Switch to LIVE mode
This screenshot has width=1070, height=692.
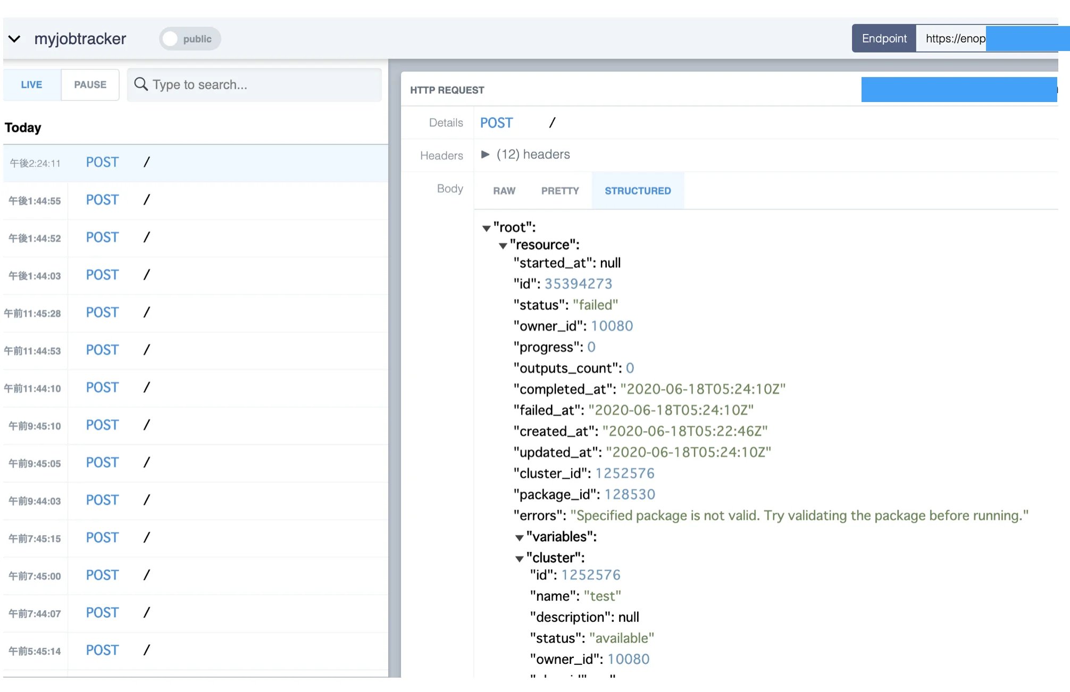pos(31,85)
